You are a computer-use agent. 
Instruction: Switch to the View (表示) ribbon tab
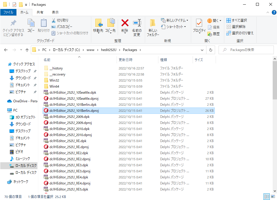point(55,12)
